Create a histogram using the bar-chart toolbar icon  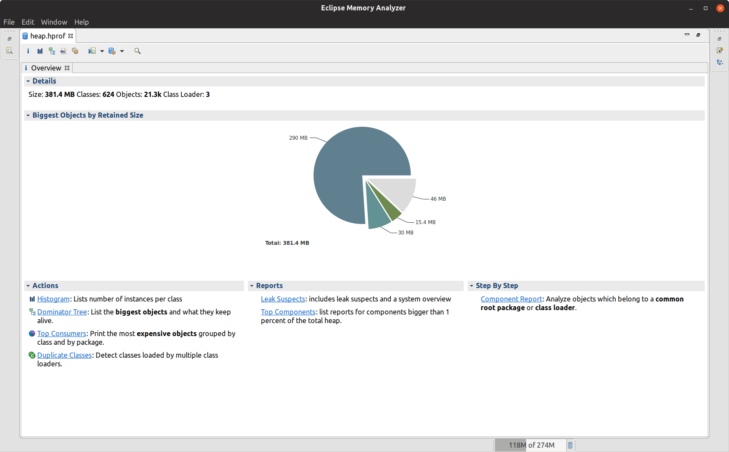click(40, 51)
